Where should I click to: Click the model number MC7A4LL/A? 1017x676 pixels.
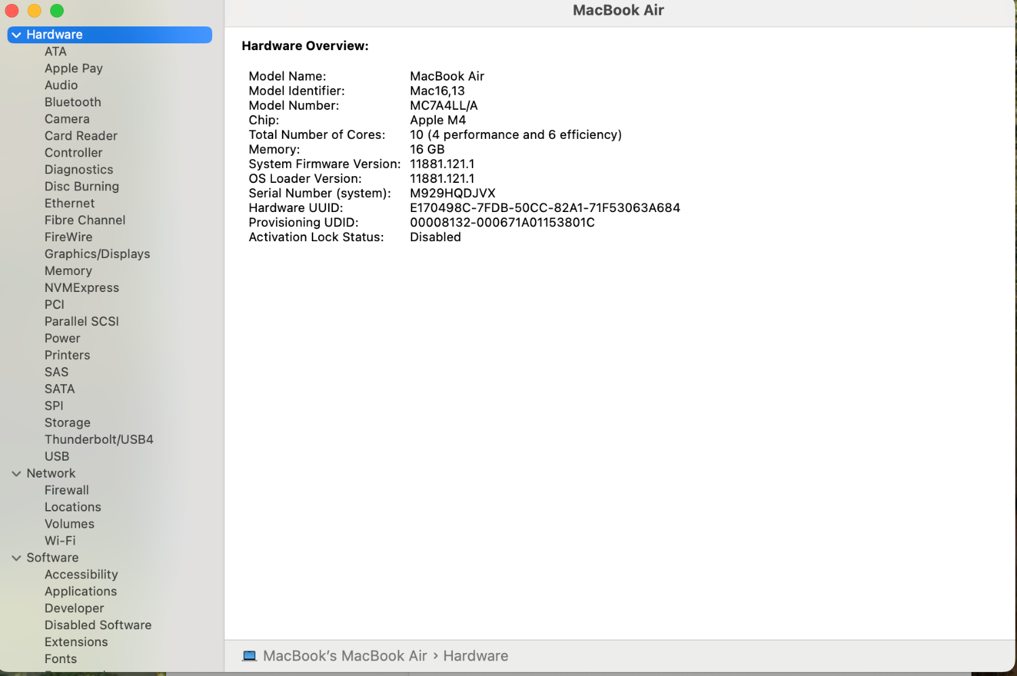point(443,106)
